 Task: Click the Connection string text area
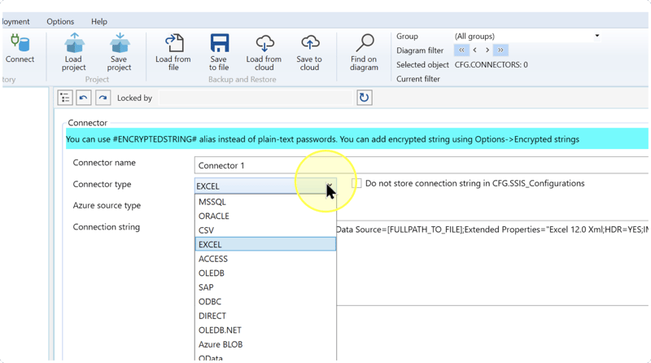point(492,263)
